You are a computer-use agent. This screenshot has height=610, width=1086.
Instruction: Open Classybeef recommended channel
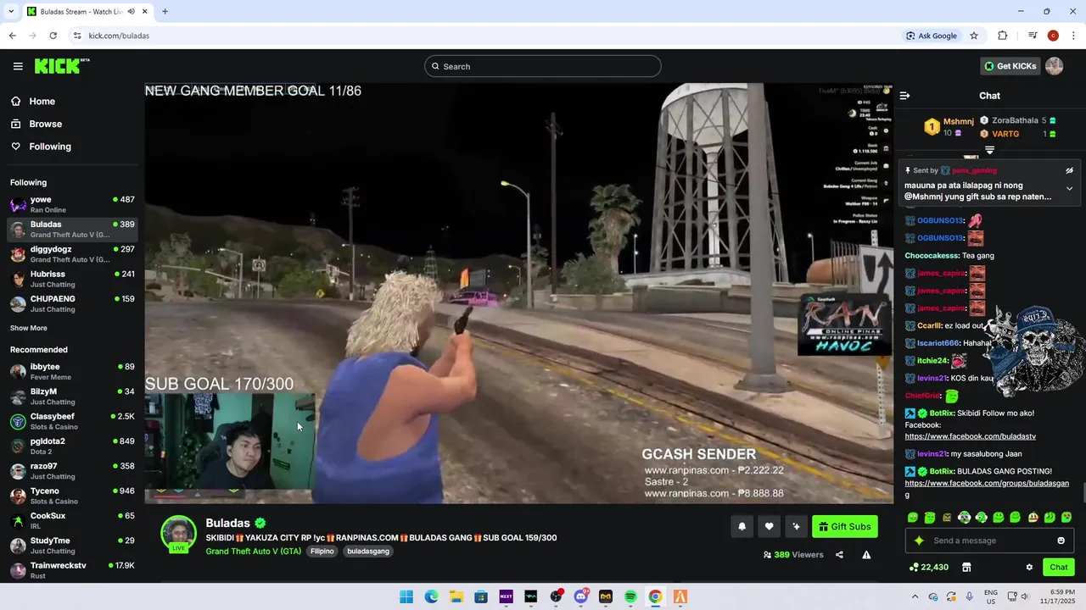[x=72, y=421]
